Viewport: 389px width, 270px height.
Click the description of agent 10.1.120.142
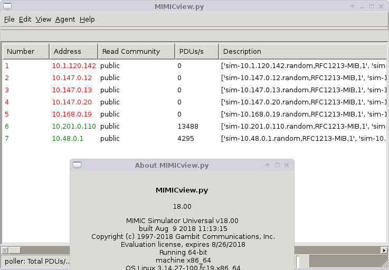point(303,66)
